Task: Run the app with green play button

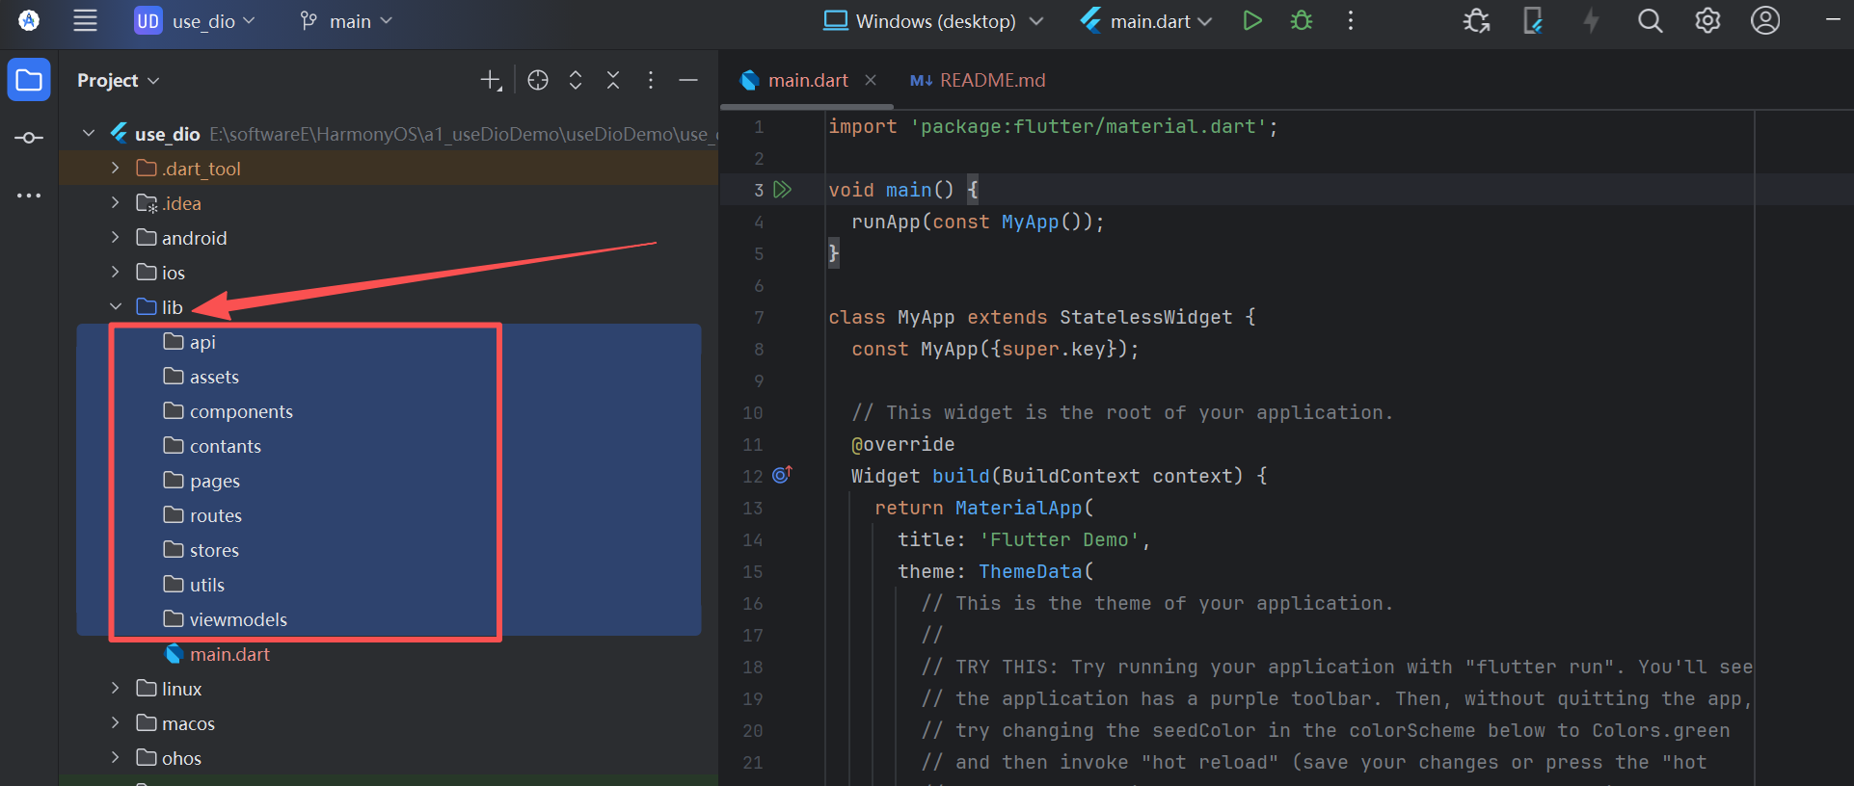Action: pyautogui.click(x=1251, y=20)
